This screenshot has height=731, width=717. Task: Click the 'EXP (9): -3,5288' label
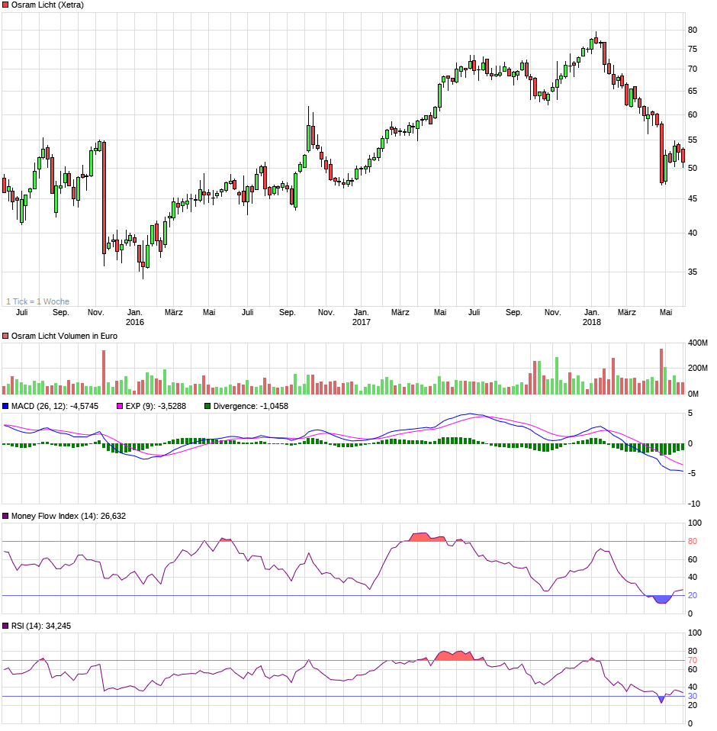click(156, 407)
